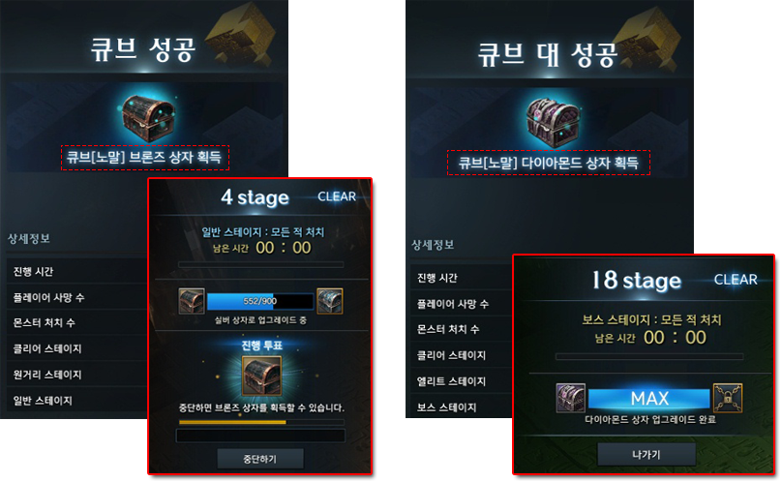Screen dimensions: 782x482
Task: Select the 진행 시간 row in left panel
Action: tap(76, 271)
